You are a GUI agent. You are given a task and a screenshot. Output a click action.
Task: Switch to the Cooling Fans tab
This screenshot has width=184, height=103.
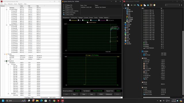(74, 18)
